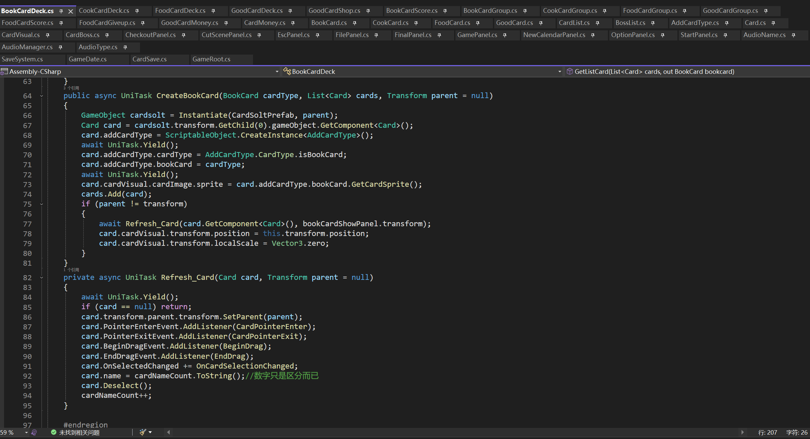Viewport: 810px width, 439px height.
Task: Switch to the CardVisual.cs tab
Action: tap(21, 35)
